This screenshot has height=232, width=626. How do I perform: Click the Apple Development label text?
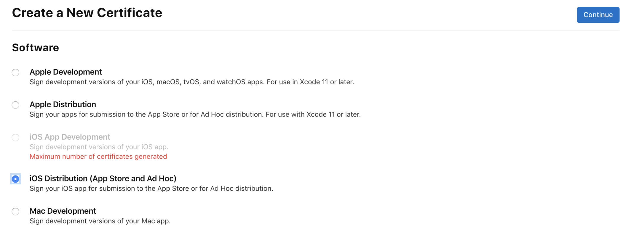(x=66, y=72)
